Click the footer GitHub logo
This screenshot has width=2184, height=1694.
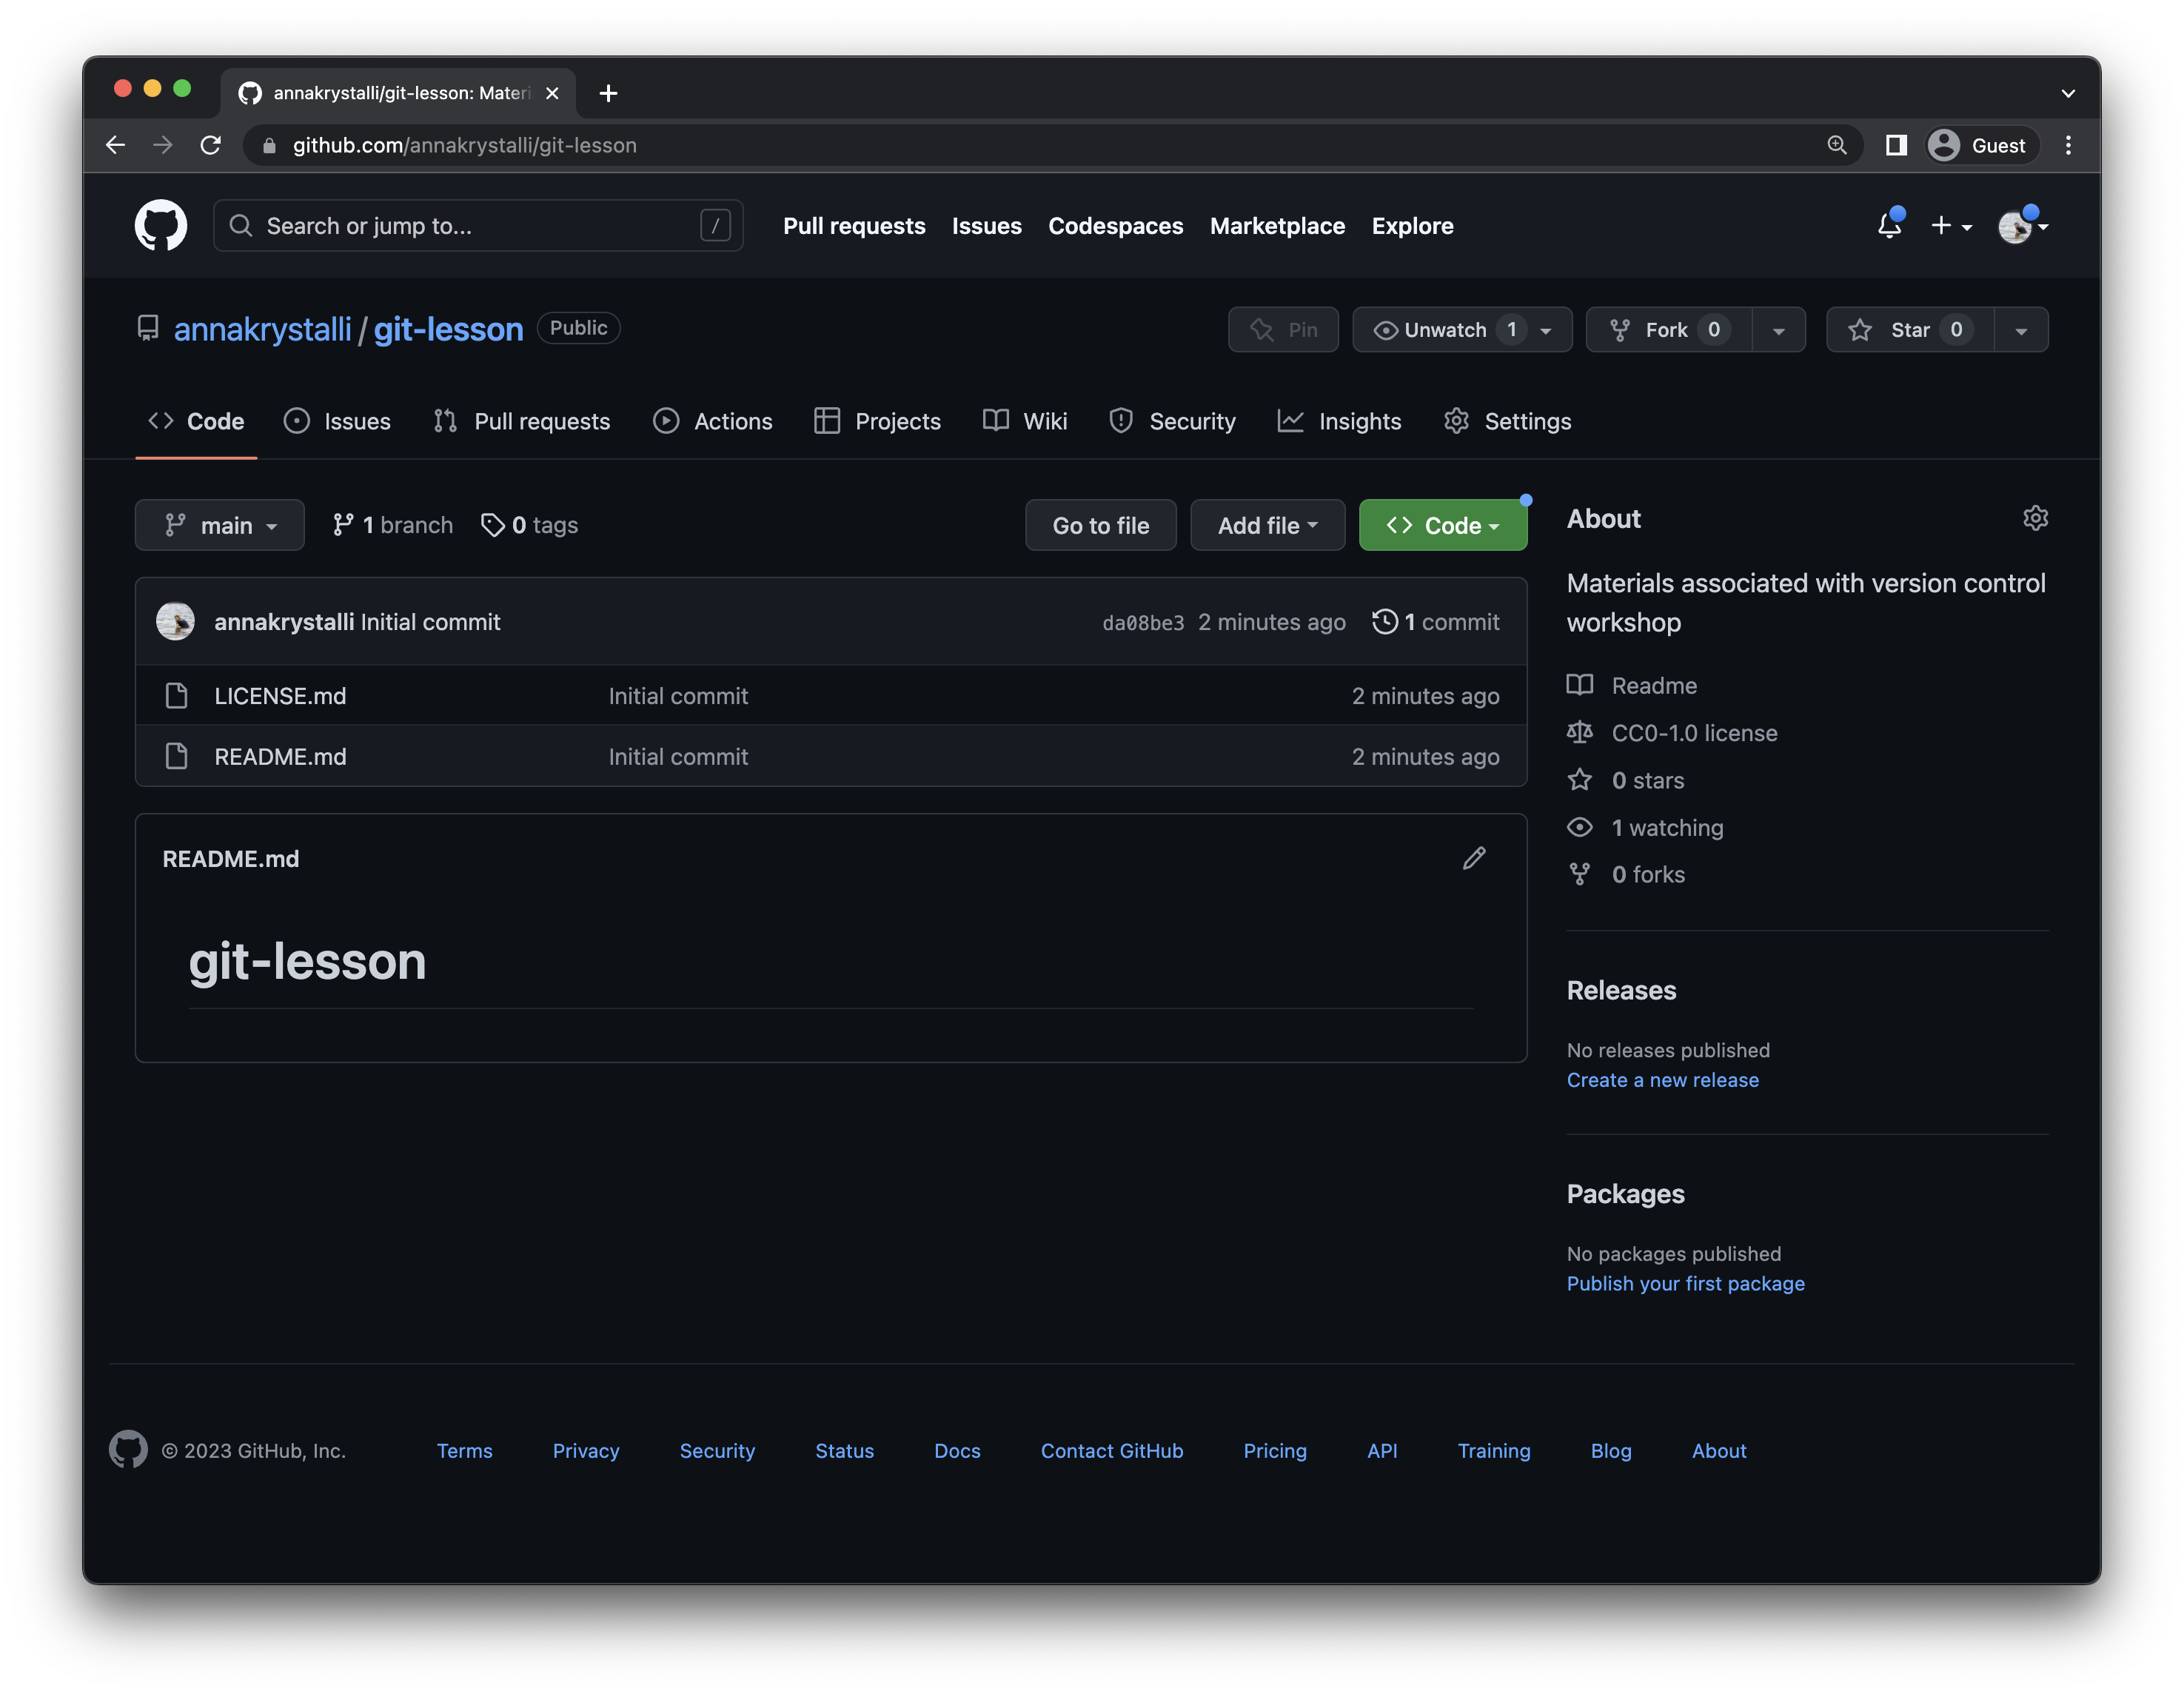tap(128, 1449)
